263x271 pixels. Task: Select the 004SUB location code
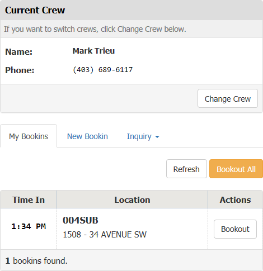[81, 220]
